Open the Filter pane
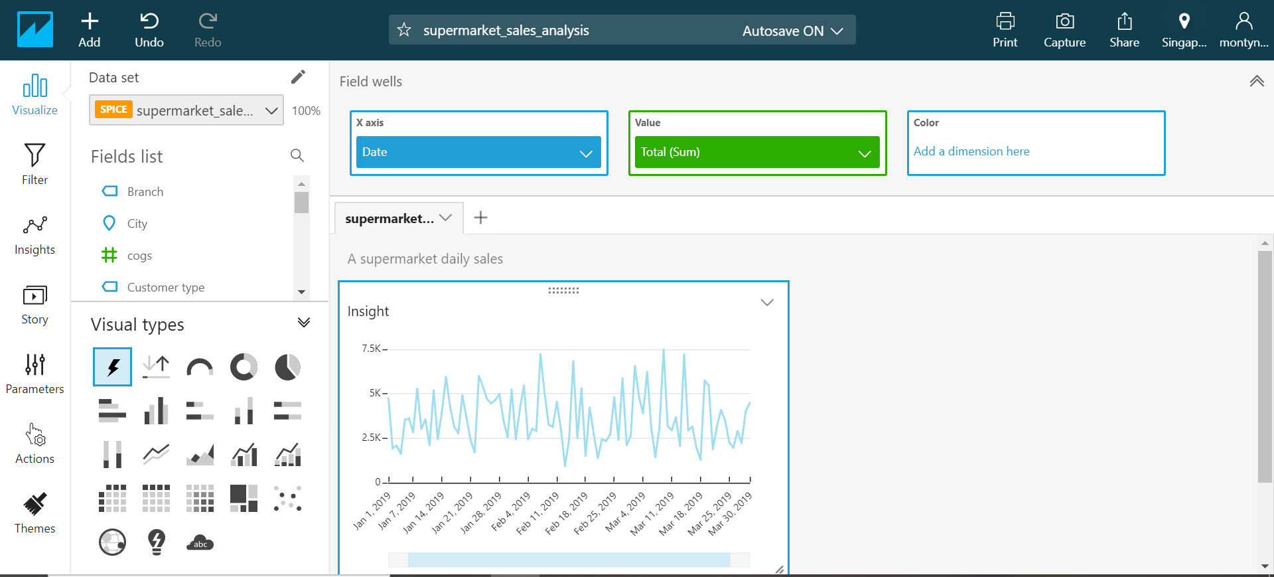 click(35, 164)
